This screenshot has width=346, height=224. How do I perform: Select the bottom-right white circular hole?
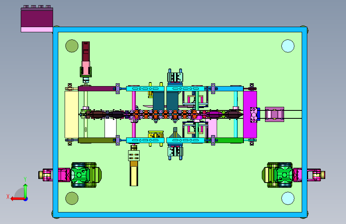click(288, 198)
